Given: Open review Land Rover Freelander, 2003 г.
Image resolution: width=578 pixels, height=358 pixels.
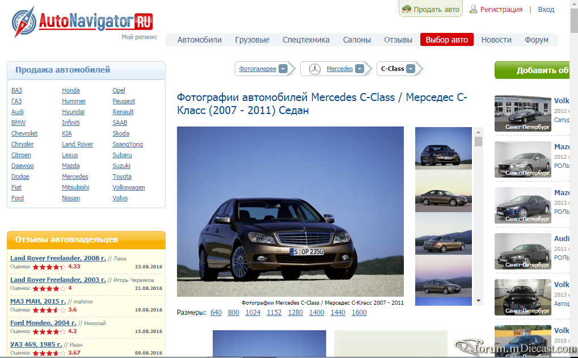Looking at the screenshot, I should click(x=58, y=280).
